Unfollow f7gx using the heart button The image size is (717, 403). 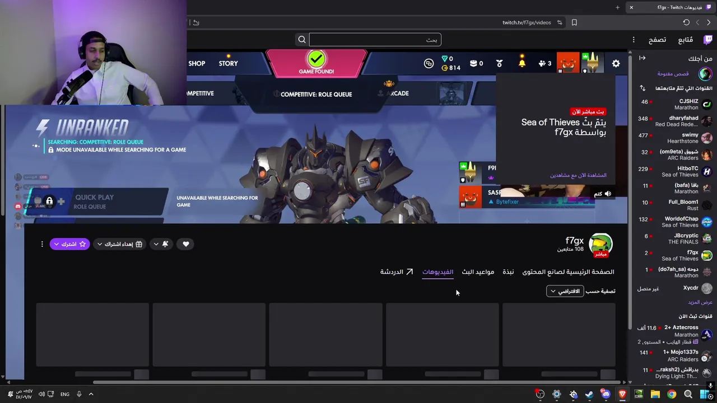coord(186,244)
